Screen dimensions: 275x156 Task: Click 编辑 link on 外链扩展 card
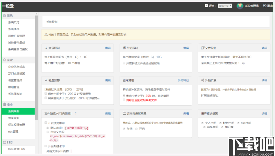264,80
